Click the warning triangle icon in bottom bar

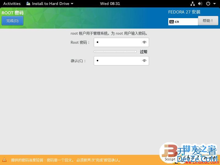pos(4,160)
